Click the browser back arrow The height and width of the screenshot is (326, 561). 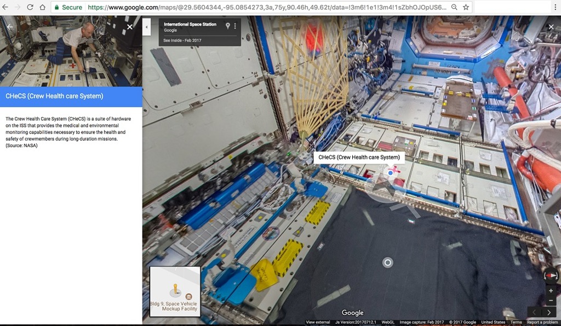pos(5,7)
